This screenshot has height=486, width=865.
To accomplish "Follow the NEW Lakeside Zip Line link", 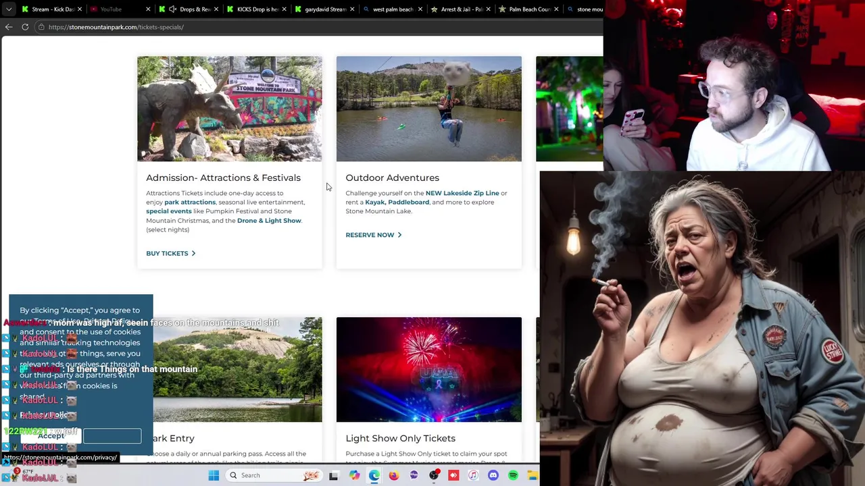I will (462, 193).
